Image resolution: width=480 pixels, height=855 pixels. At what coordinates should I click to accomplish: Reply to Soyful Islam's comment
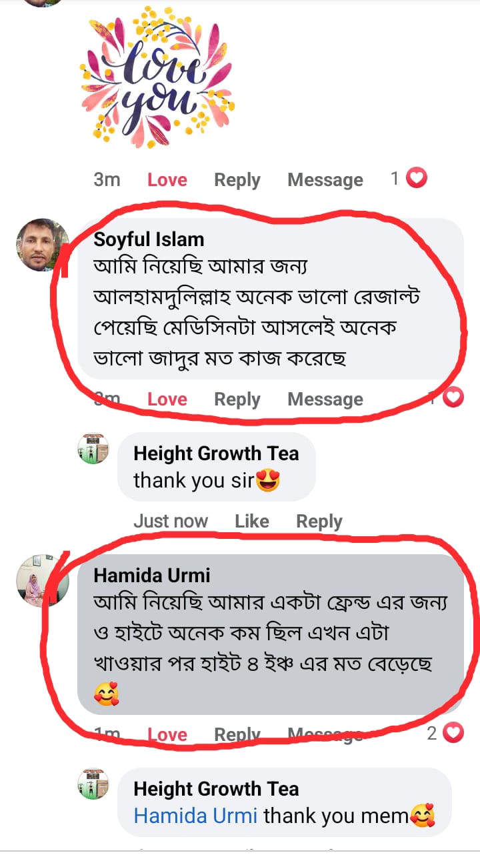237,399
